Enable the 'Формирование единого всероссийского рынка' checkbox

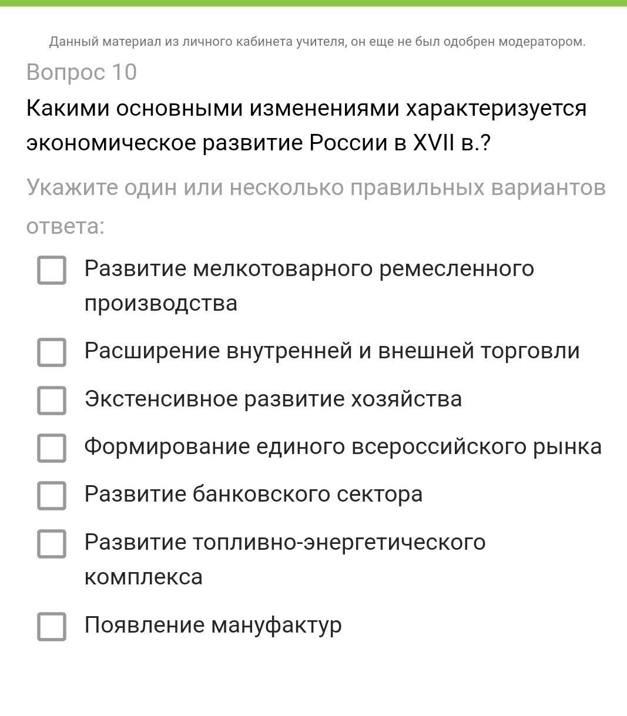(52, 448)
